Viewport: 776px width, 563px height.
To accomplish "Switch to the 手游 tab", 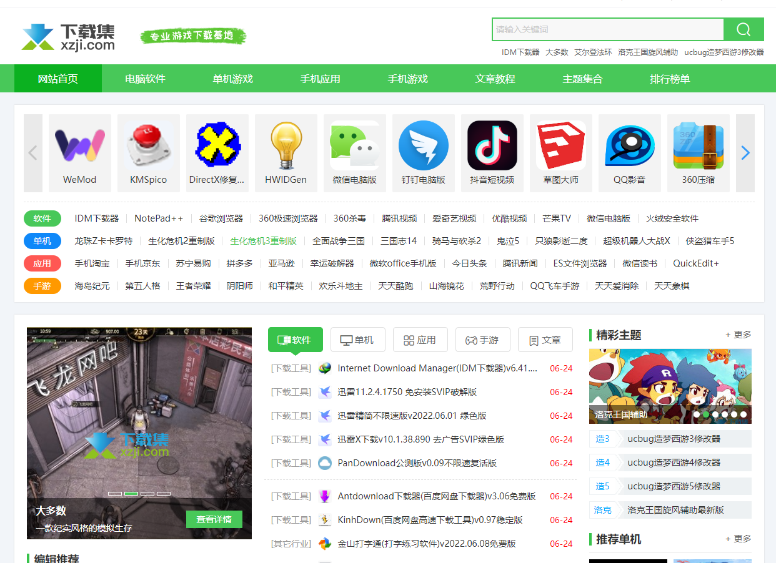I will pyautogui.click(x=483, y=340).
